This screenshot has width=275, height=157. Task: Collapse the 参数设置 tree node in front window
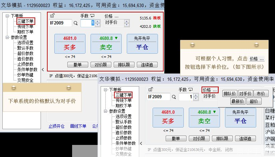tap(106, 111)
